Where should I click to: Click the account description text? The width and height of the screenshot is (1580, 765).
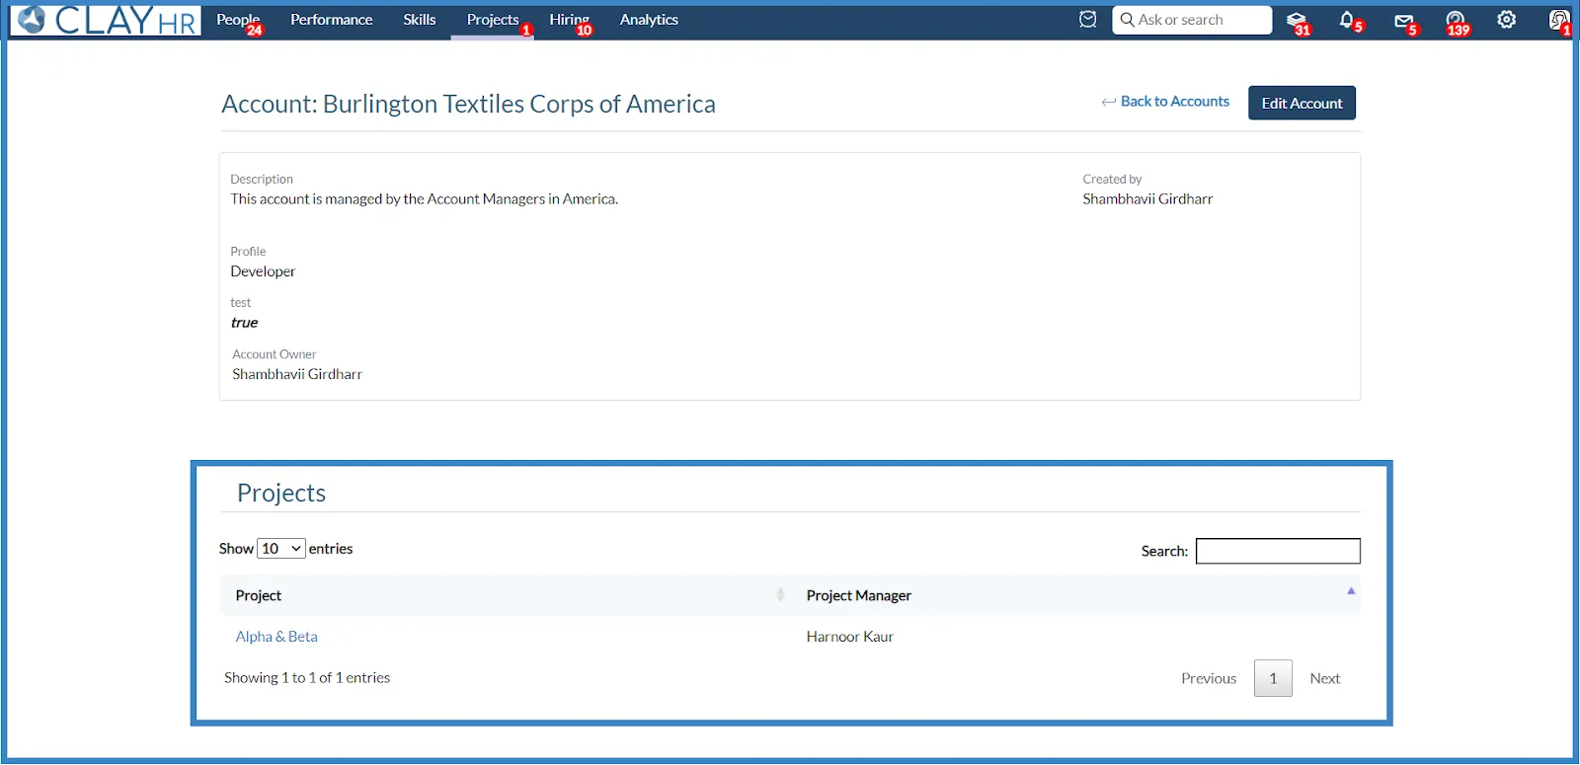425,199
